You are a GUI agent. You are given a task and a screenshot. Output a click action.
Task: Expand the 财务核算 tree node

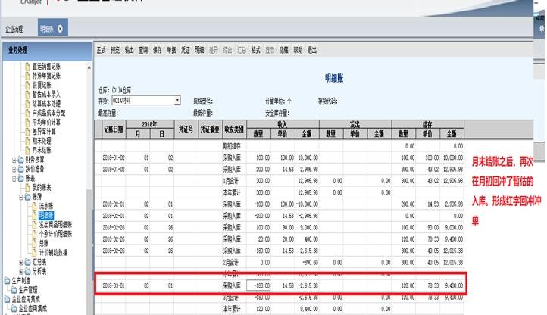click(15, 159)
